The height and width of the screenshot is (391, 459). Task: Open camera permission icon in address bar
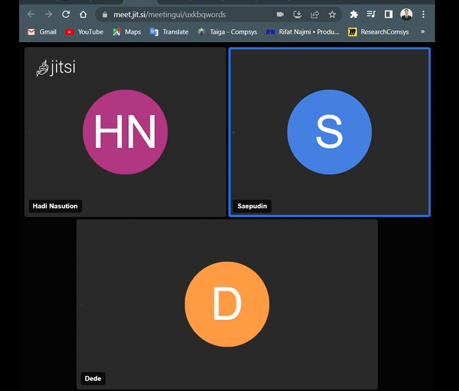[280, 14]
